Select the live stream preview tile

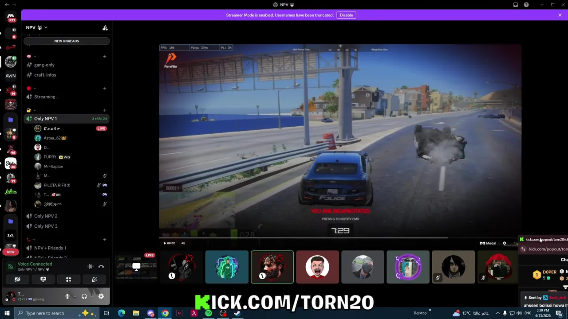(x=136, y=267)
